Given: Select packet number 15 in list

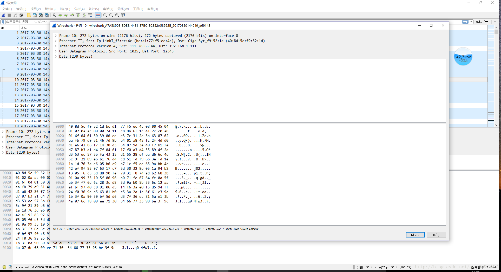Looking at the screenshot, I should point(25,105).
